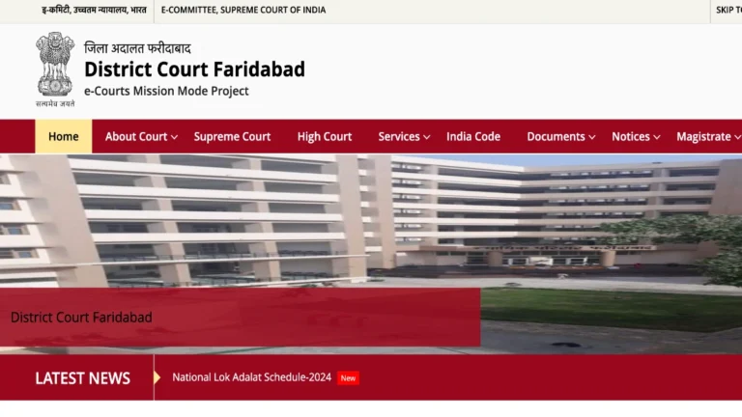The image size is (742, 417).
Task: Open the National Lok Adalat Schedule-2024 news
Action: coord(252,377)
